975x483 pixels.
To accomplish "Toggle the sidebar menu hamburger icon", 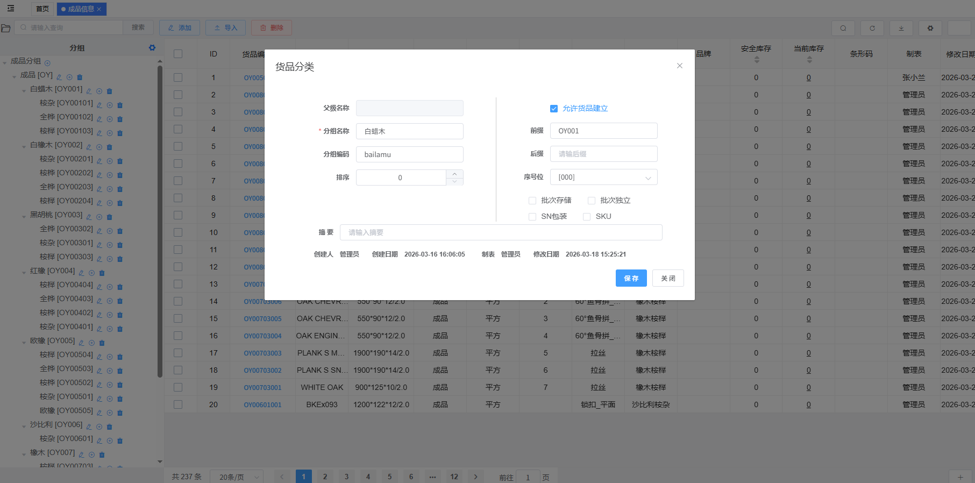I will 11,9.
